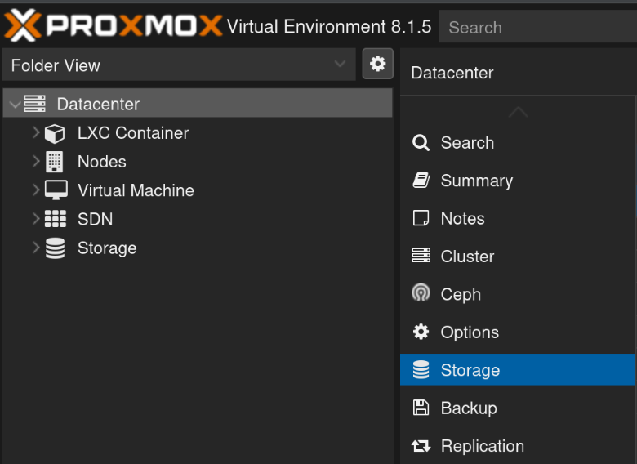Click the Proxmox logo
The height and width of the screenshot is (464, 637).
pyautogui.click(x=113, y=26)
